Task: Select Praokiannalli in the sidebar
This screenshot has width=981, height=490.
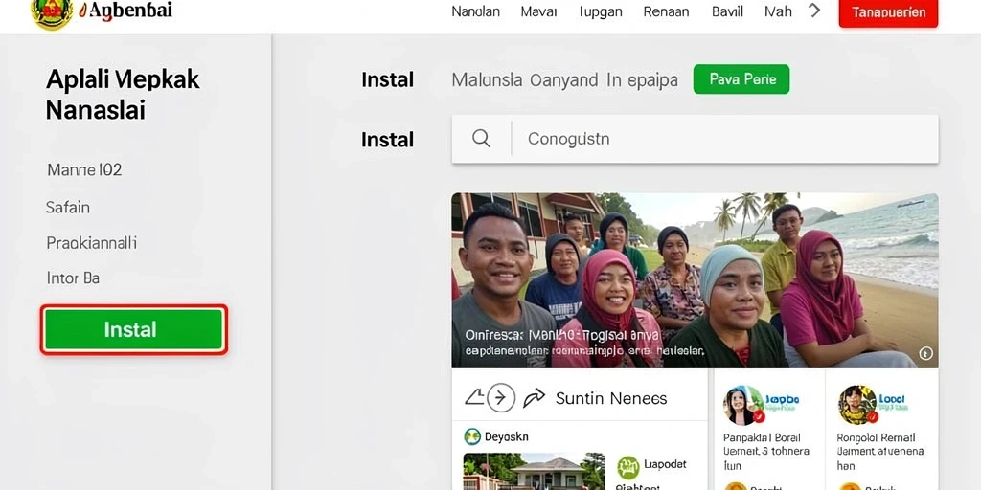Action: (91, 242)
